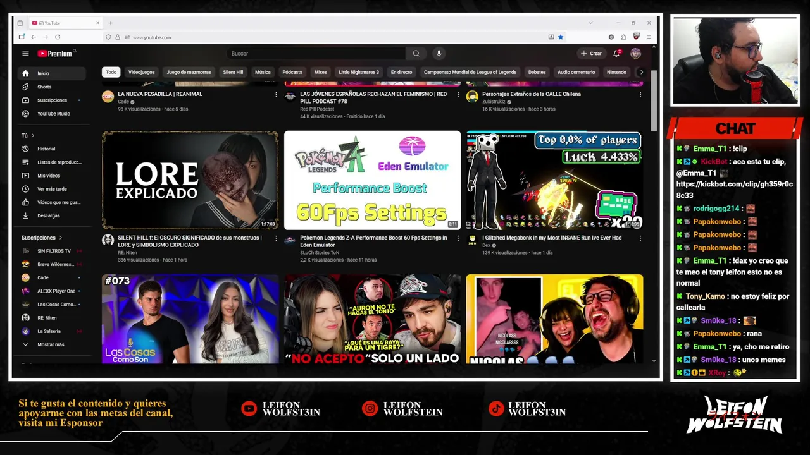Image resolution: width=810 pixels, height=455 pixels.
Task: Click the kickbot.com clip link in the chat overlay
Action: point(734,190)
